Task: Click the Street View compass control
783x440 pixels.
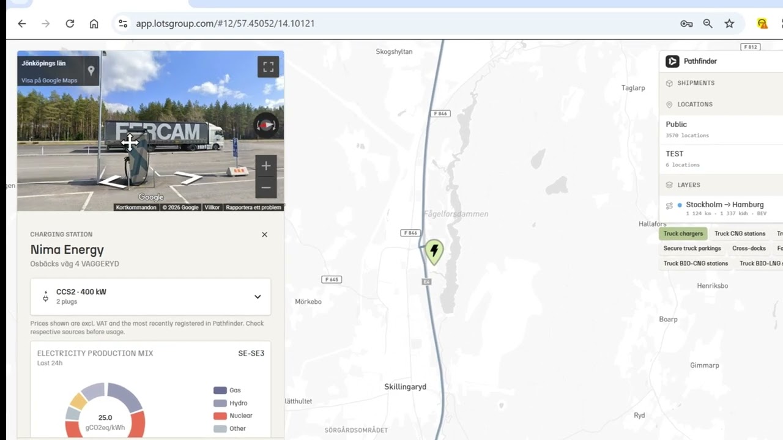Action: point(265,125)
